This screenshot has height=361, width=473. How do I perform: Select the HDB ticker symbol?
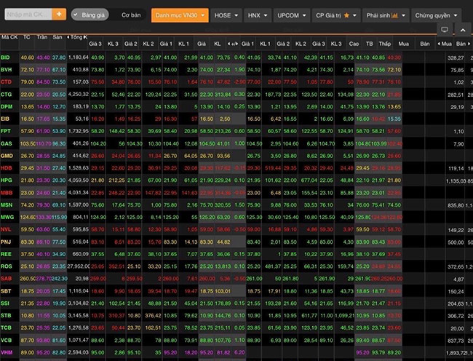(x=7, y=168)
